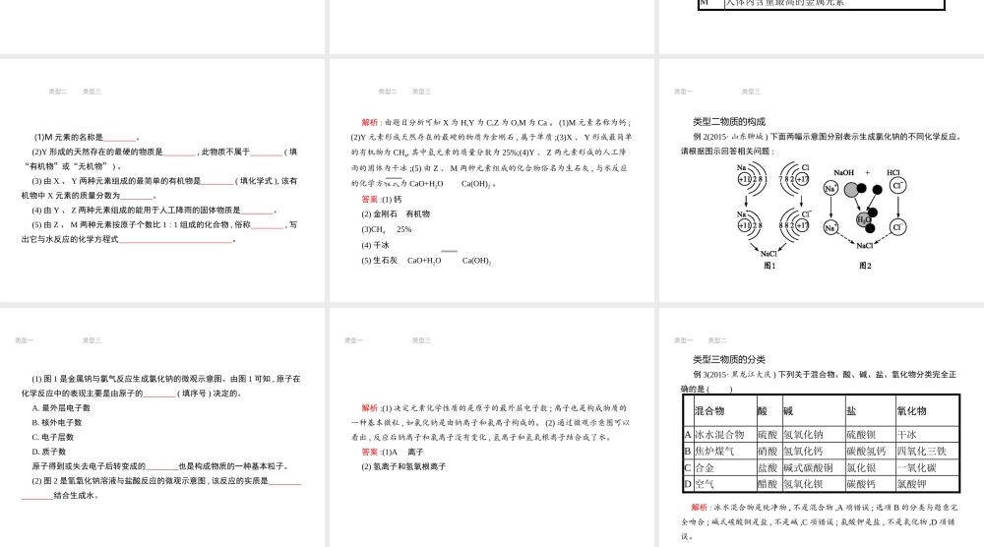
Task: Click the 盐 table header cell
Action: pos(870,411)
